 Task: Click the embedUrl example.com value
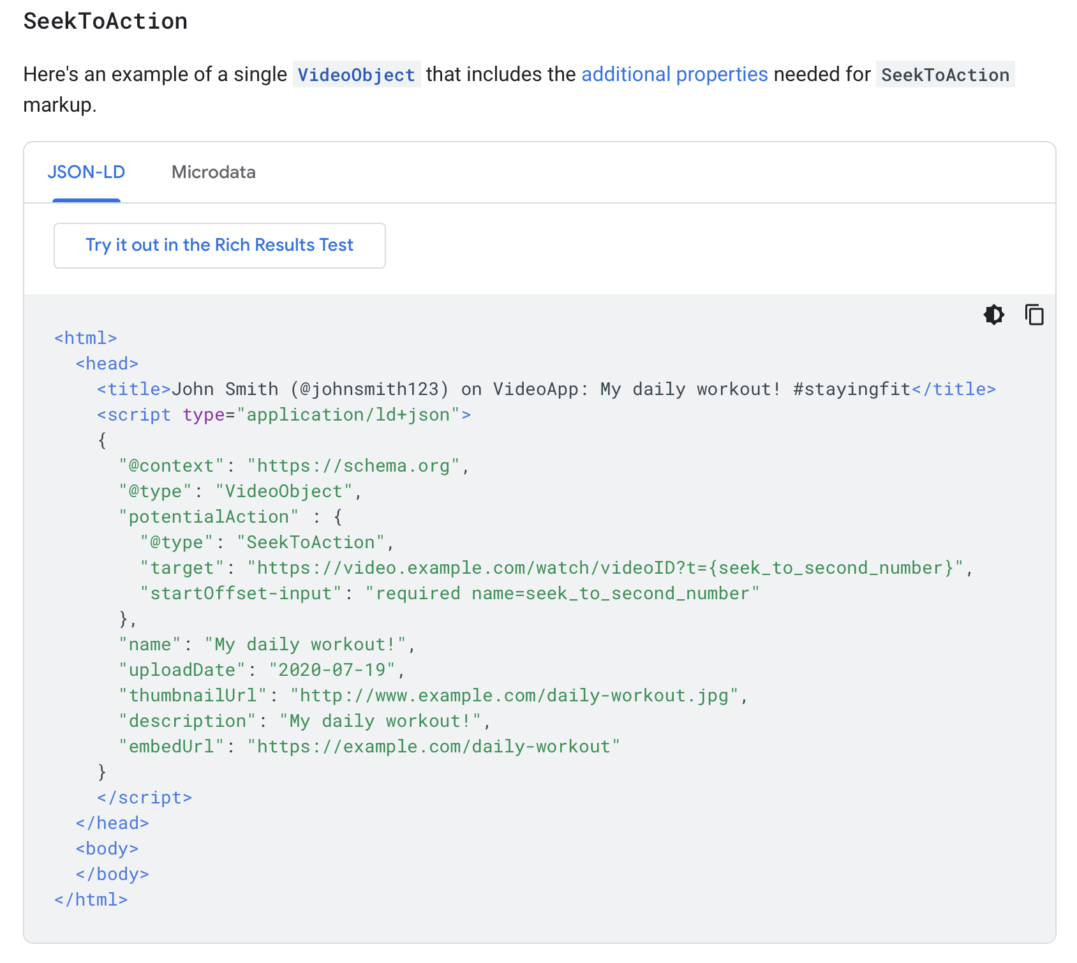[x=433, y=747]
